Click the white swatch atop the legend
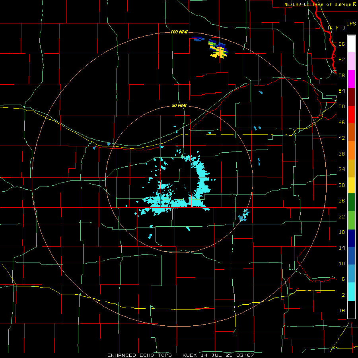This screenshot has height=358, width=358. tap(351, 44)
